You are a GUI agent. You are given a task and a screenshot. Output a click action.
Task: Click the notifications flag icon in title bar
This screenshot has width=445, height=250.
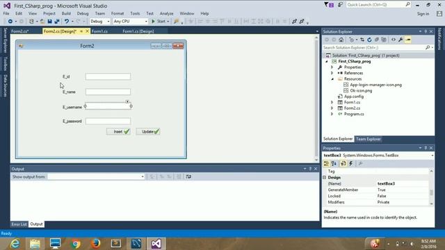tap(329, 5)
